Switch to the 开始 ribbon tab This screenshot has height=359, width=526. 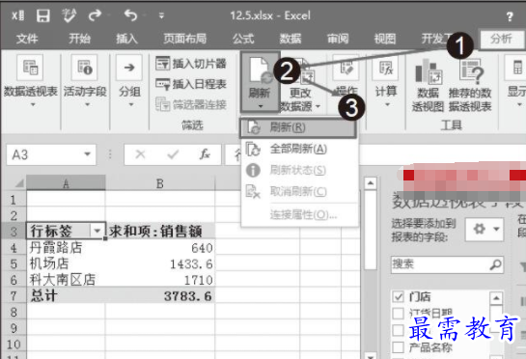tap(79, 39)
